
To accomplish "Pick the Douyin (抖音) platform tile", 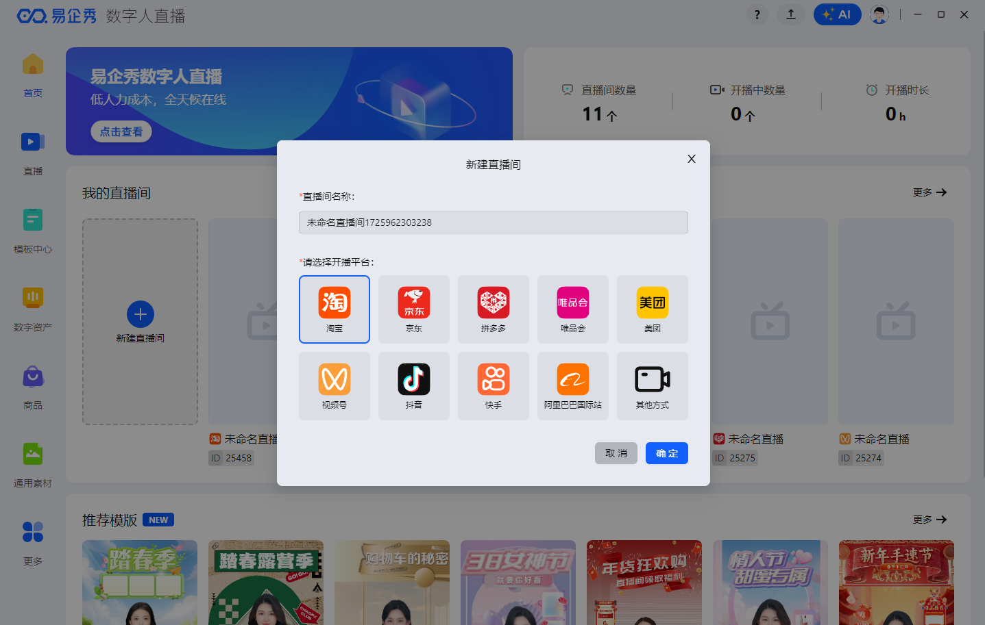I will pyautogui.click(x=414, y=386).
